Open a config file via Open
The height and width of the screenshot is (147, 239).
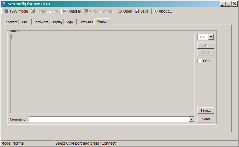click(125, 11)
